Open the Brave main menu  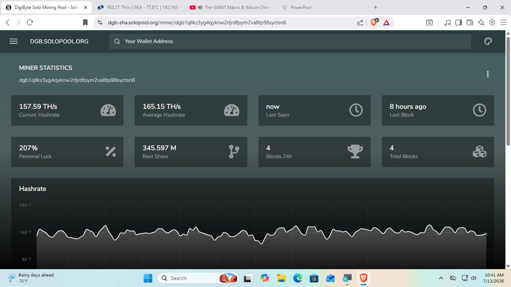pyautogui.click(x=503, y=23)
